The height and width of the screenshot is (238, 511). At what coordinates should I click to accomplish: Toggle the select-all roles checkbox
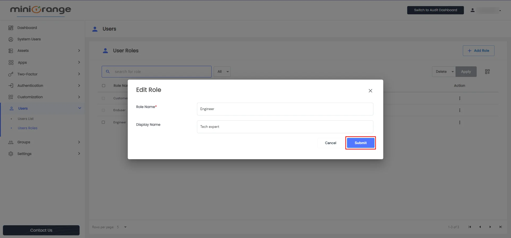tap(104, 86)
